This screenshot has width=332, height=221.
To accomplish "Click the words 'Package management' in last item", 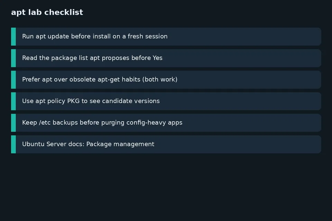I will (120, 144).
